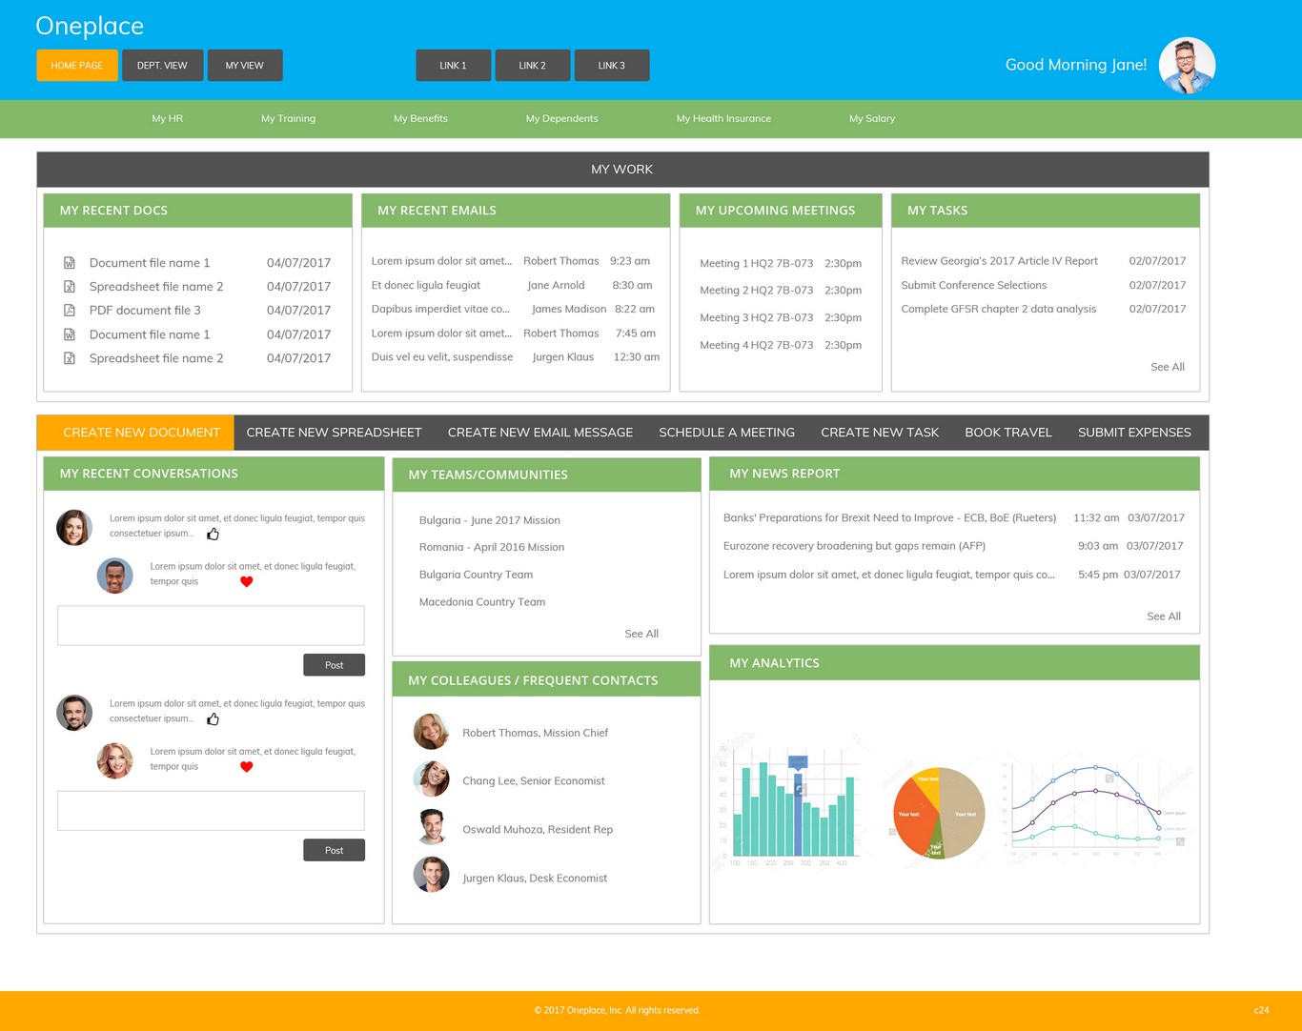Select My Health Insurance menu

(723, 118)
